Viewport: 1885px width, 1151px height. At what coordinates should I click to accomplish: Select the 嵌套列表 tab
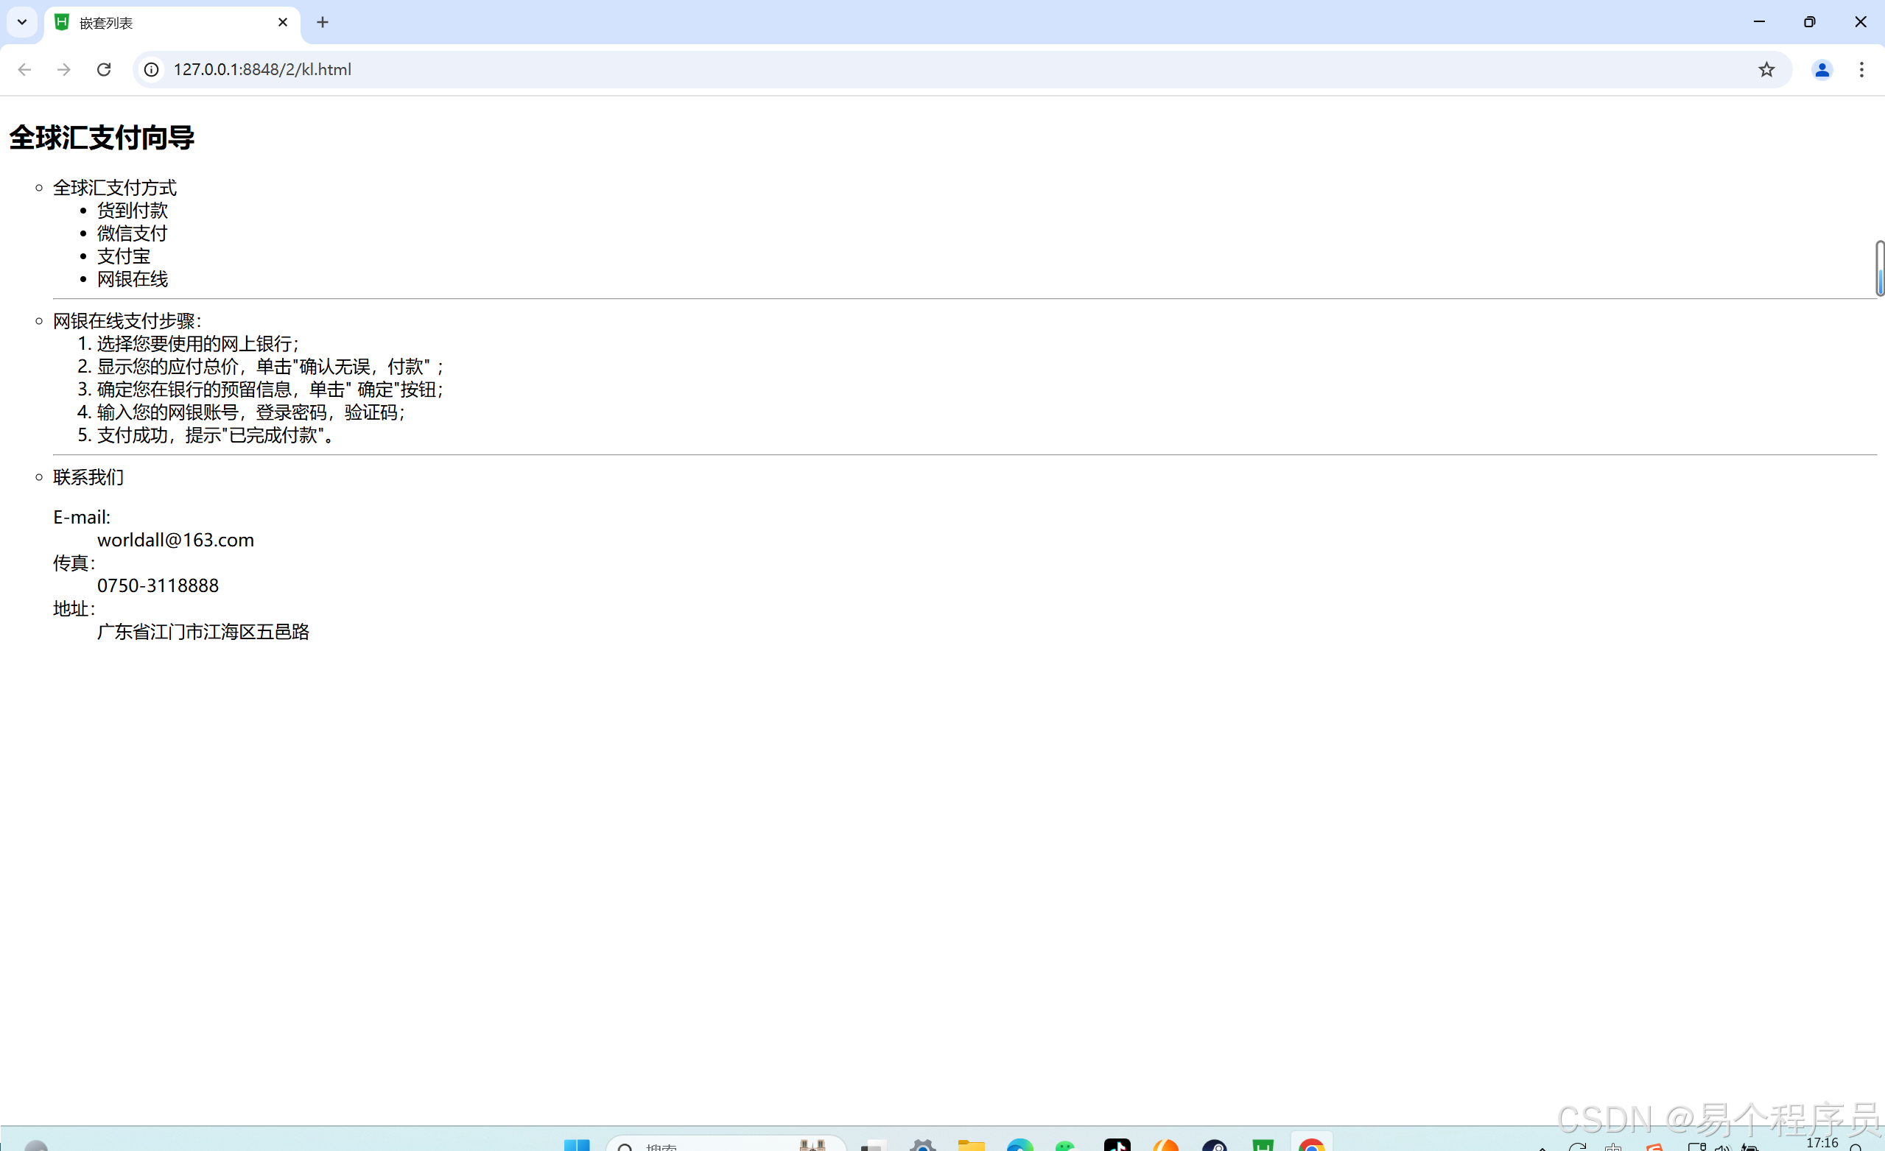pyautogui.click(x=153, y=23)
